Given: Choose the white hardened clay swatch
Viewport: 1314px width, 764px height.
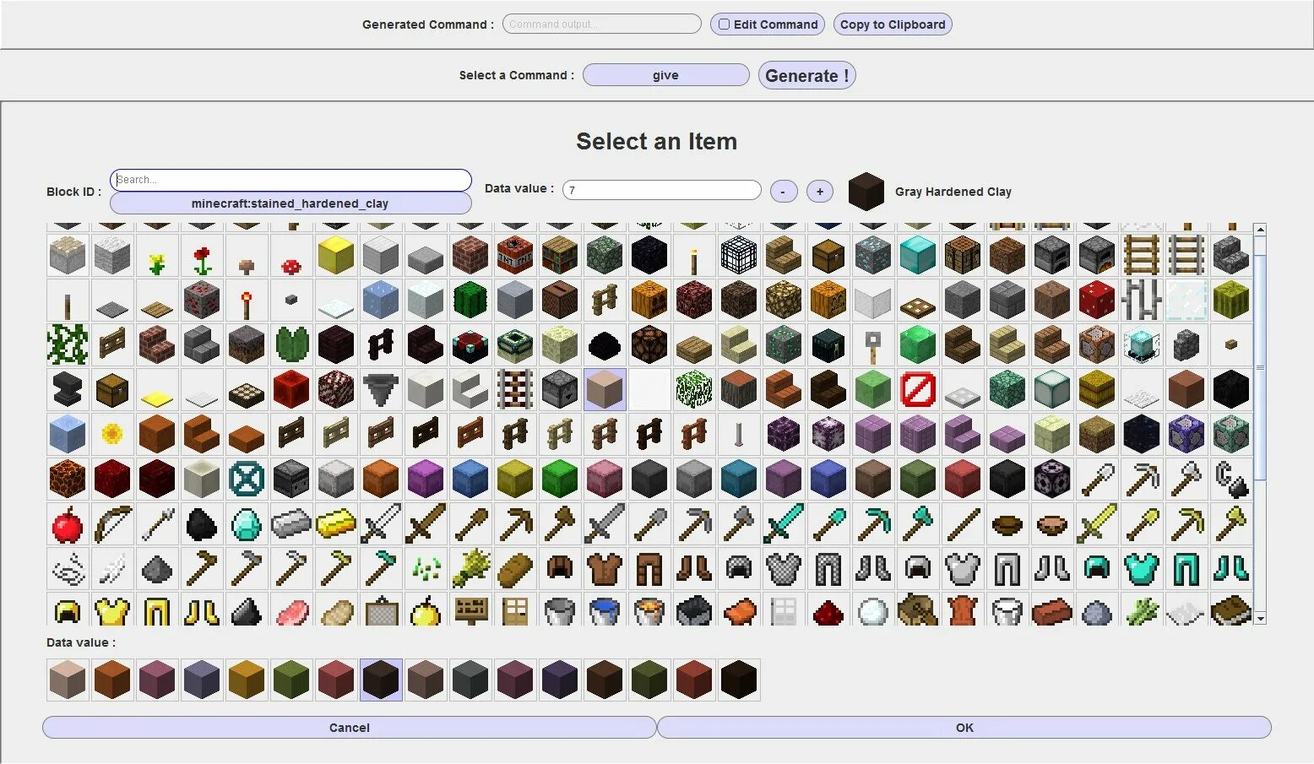Looking at the screenshot, I should click(x=68, y=680).
